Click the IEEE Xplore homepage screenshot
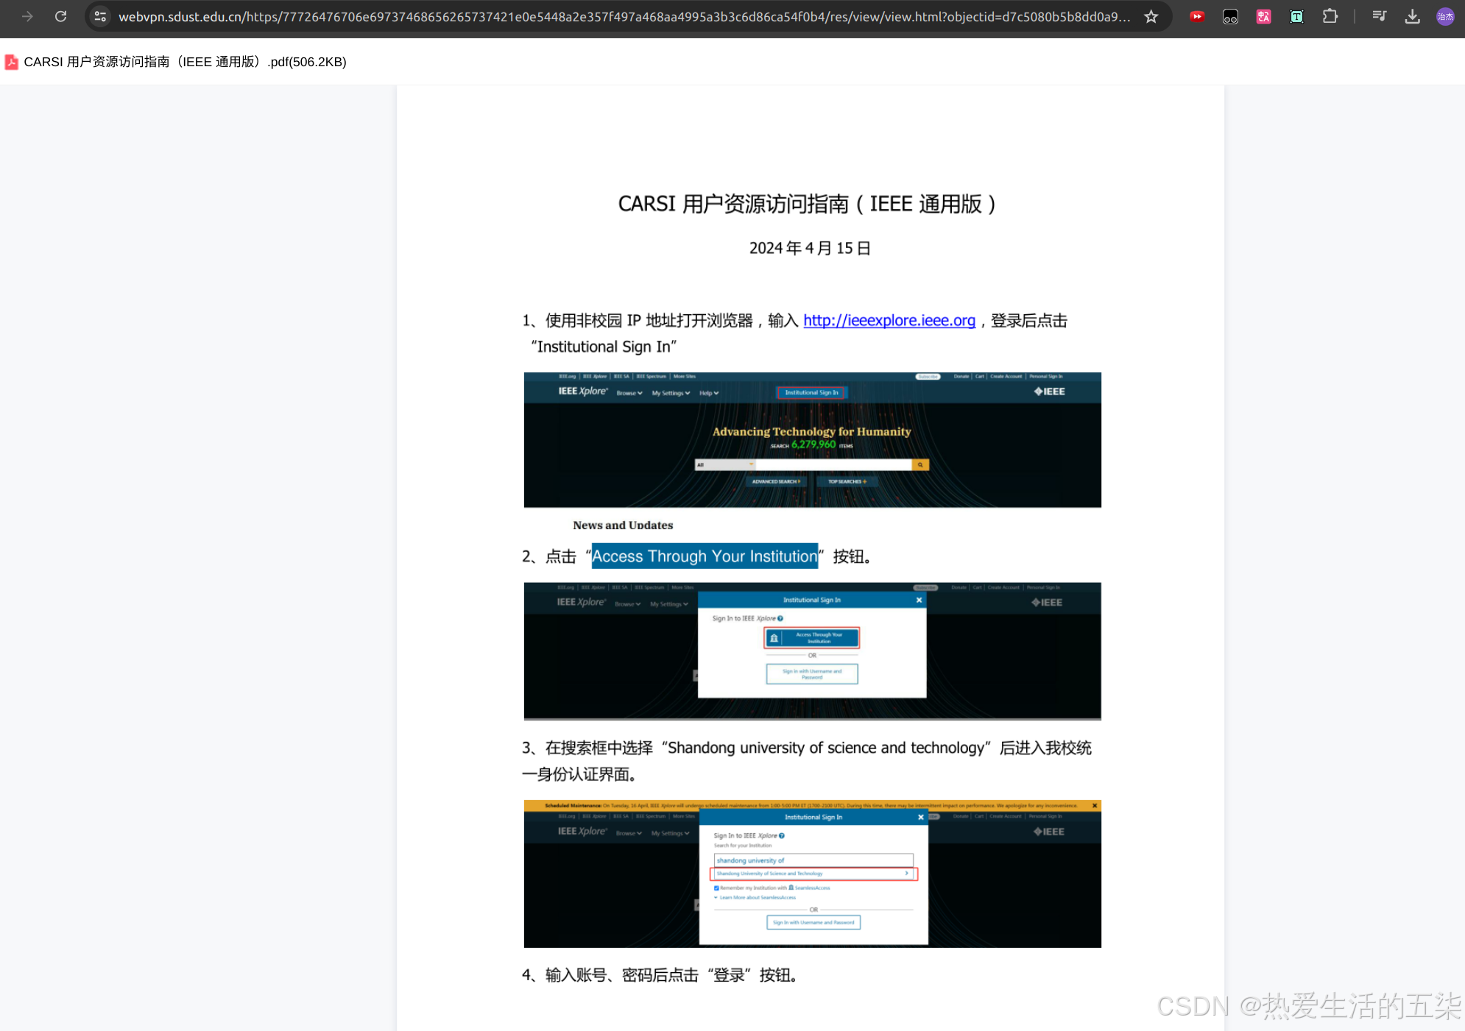1465x1031 pixels. [812, 439]
